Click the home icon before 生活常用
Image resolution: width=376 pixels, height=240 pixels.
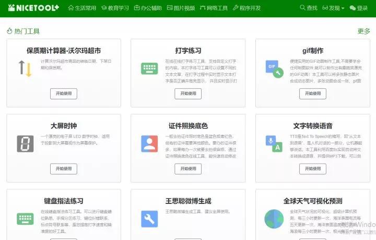[71, 8]
